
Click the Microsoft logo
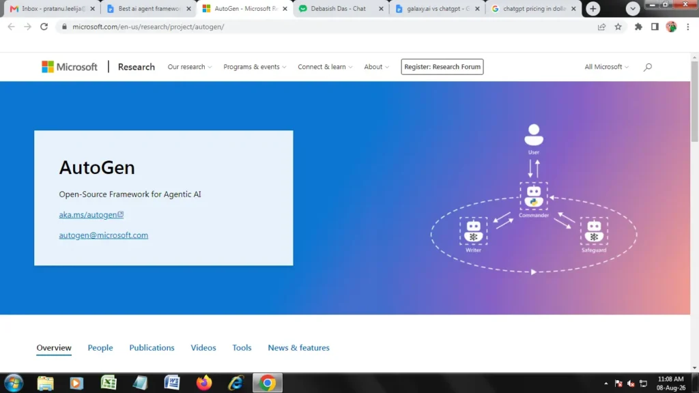70,67
